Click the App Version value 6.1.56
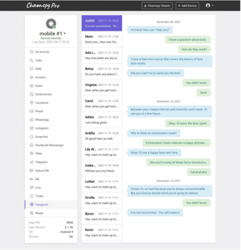 pyautogui.click(x=69, y=227)
